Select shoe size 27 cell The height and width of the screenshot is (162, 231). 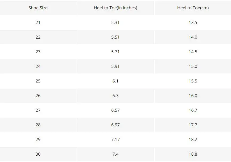pyautogui.click(x=38, y=110)
